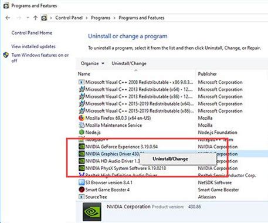Expand the chevron after Programs breadcrumb
The image size is (268, 223).
coord(114,18)
